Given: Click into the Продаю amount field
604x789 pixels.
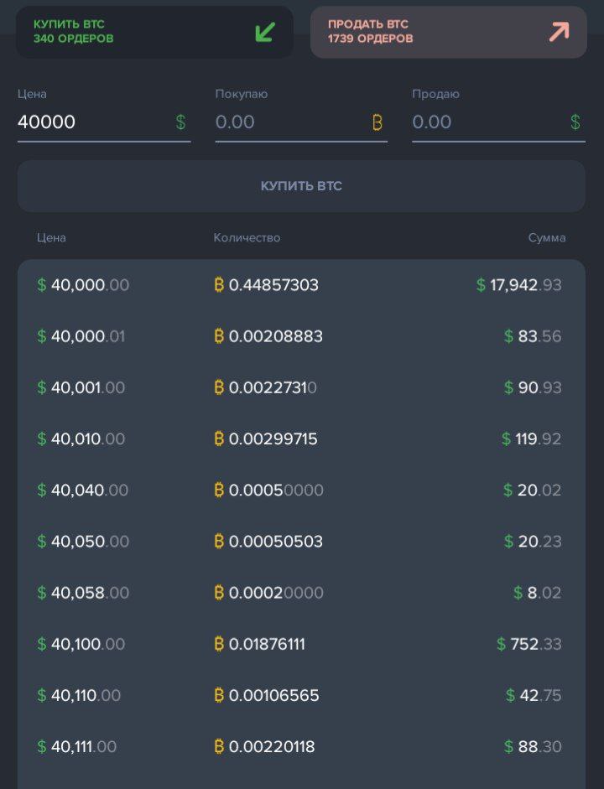Looking at the screenshot, I should (499, 122).
